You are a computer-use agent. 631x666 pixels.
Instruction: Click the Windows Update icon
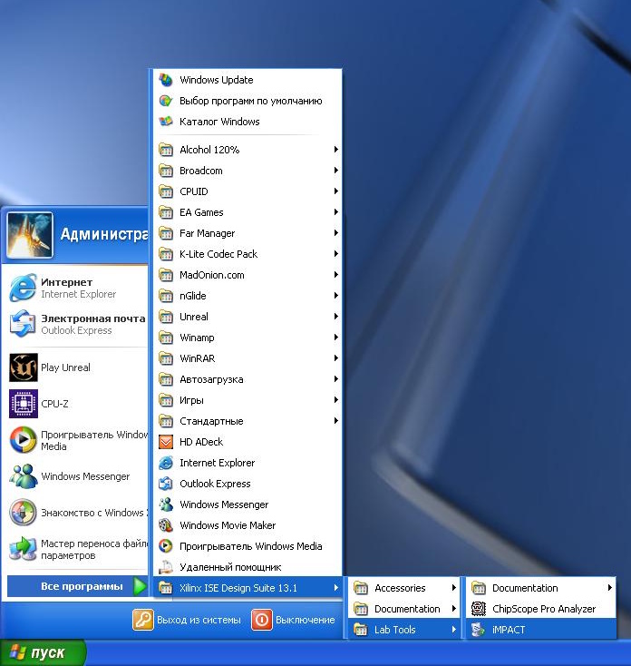165,80
